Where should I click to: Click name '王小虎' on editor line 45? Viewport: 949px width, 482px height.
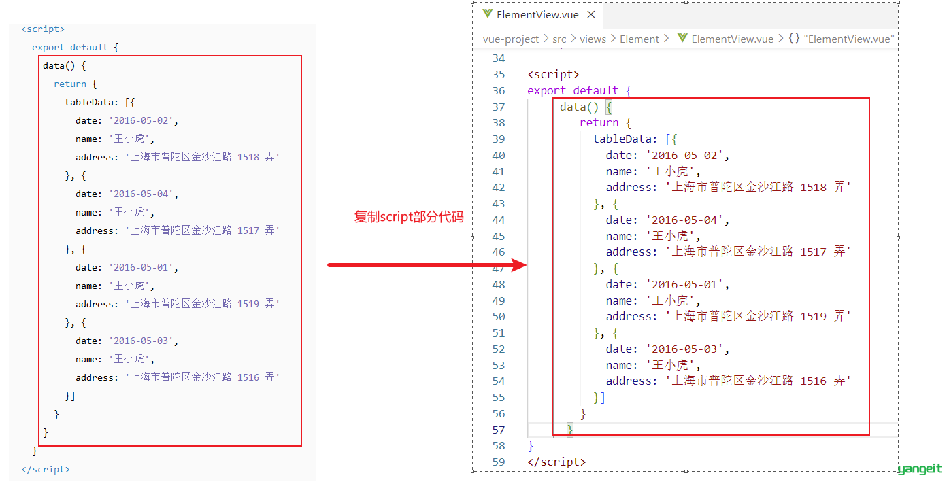[x=653, y=236]
